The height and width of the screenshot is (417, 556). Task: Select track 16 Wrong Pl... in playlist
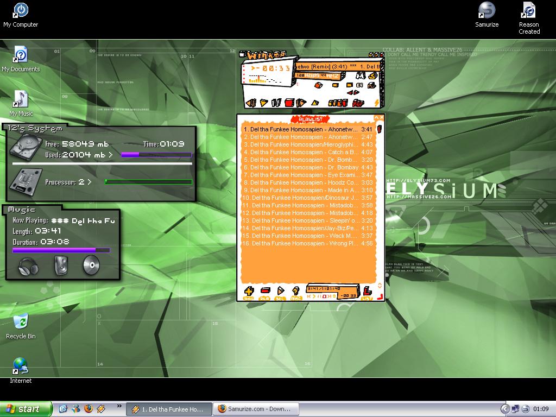308,244
